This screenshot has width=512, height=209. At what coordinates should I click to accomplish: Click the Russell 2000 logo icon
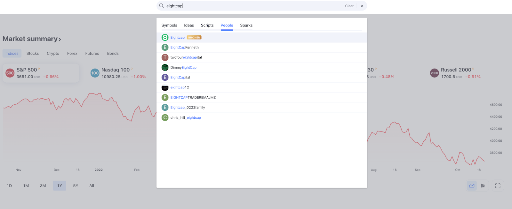click(434, 73)
